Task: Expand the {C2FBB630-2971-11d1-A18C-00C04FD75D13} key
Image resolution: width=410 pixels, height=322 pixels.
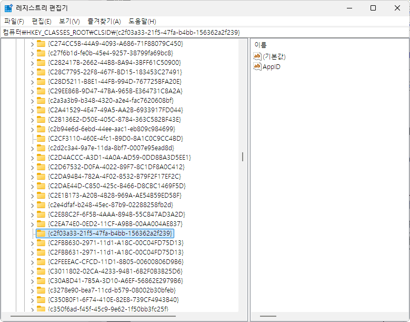Action: [32, 243]
